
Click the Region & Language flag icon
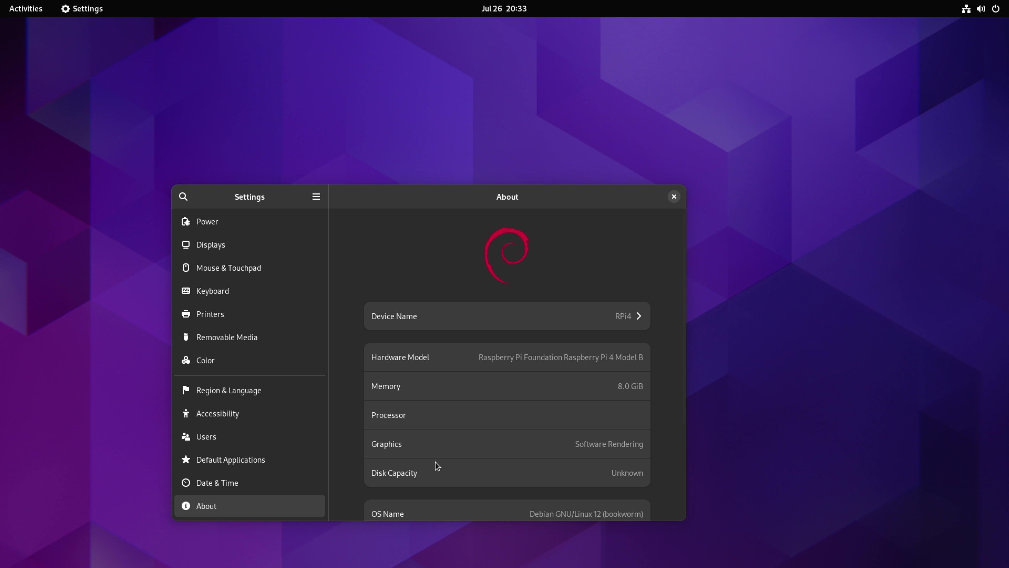coord(186,390)
